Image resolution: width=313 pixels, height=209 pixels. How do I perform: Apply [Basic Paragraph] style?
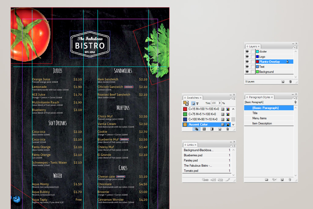269,108
